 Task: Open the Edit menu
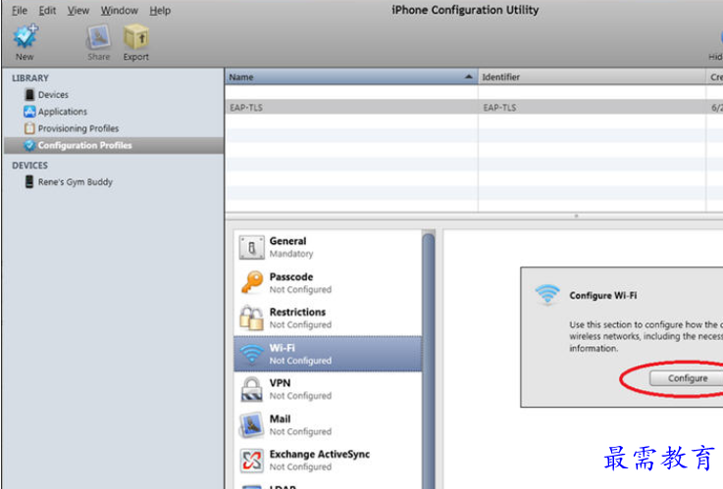(x=47, y=10)
